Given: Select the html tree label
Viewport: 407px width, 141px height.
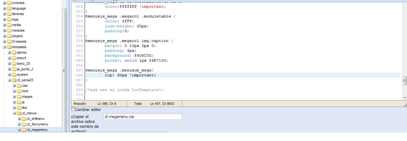Looking at the screenshot, I should pos(25,91).
